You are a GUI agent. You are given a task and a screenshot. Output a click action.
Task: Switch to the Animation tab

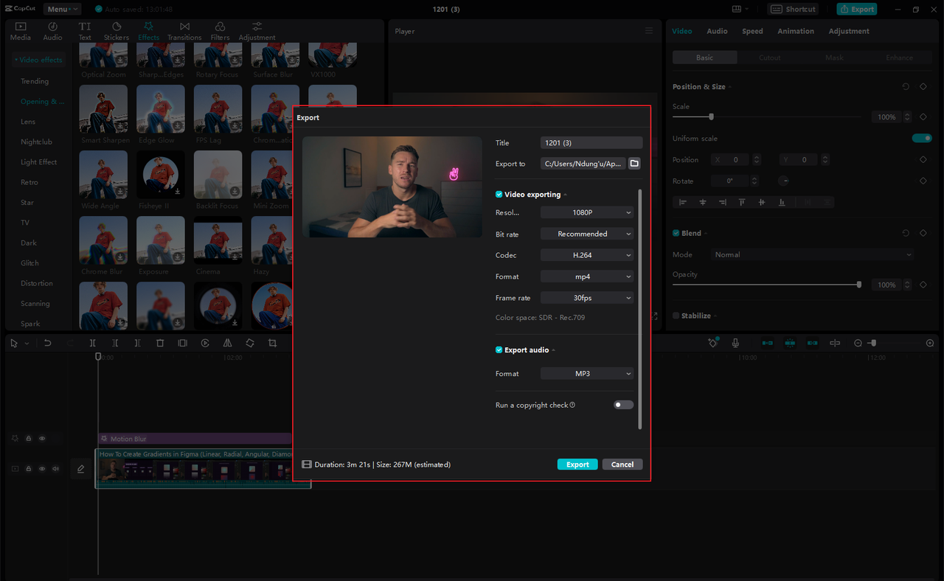[795, 31]
